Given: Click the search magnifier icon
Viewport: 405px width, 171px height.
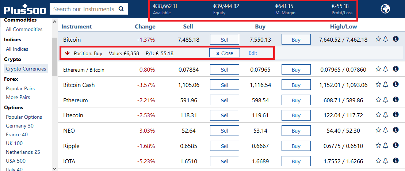Looking at the screenshot, I should pos(121,9).
